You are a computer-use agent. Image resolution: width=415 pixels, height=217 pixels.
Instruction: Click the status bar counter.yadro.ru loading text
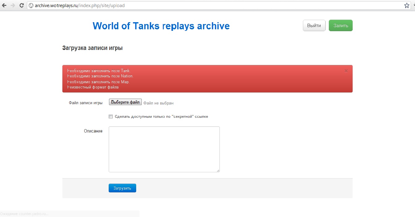(24, 214)
